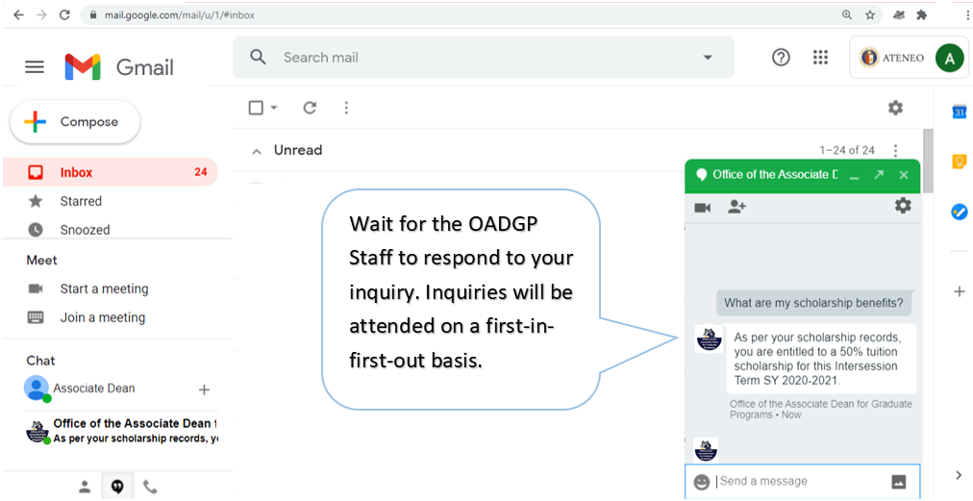
Task: Refresh the inbox
Action: pyautogui.click(x=310, y=108)
